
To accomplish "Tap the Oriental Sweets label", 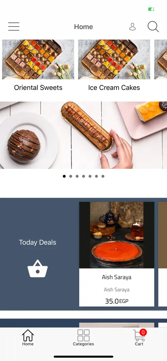I will click(x=38, y=88).
